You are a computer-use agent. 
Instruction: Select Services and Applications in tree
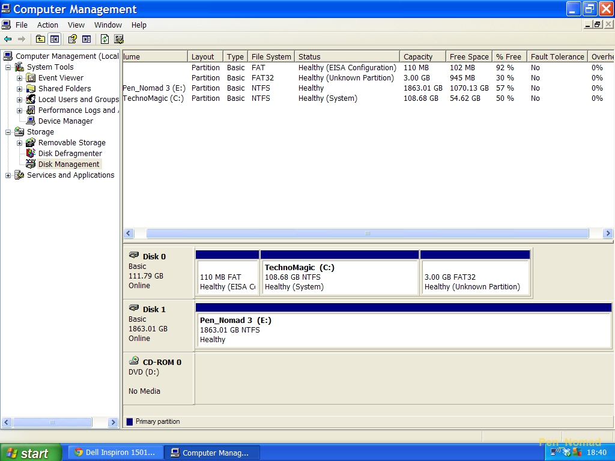(x=71, y=175)
